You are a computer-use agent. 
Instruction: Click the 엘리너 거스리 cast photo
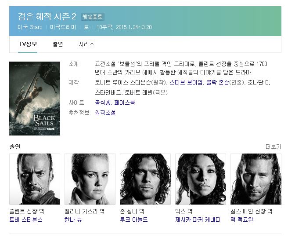(x=90, y=179)
